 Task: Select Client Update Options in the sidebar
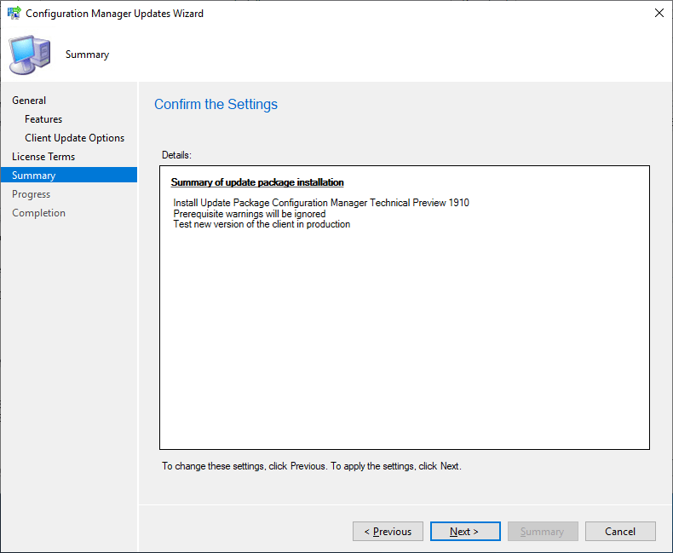(x=74, y=138)
